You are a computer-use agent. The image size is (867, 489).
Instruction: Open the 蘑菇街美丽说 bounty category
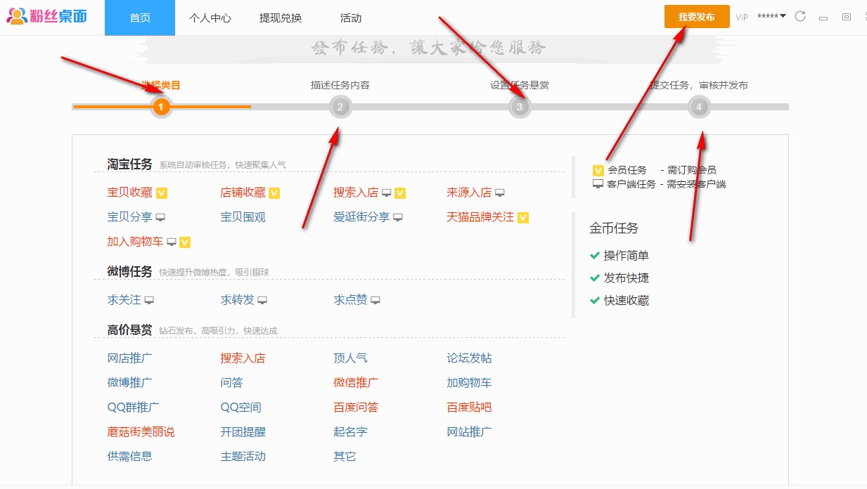pos(141,433)
